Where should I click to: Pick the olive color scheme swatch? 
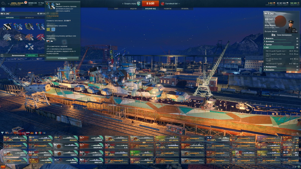pos(48,29)
